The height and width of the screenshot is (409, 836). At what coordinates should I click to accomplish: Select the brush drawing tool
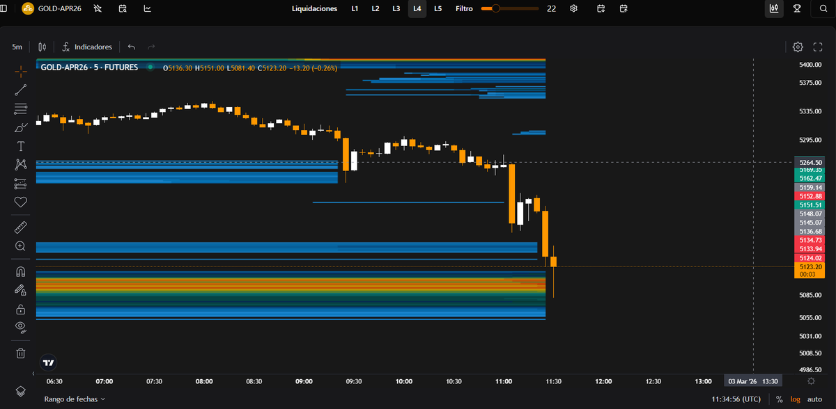pos(21,127)
